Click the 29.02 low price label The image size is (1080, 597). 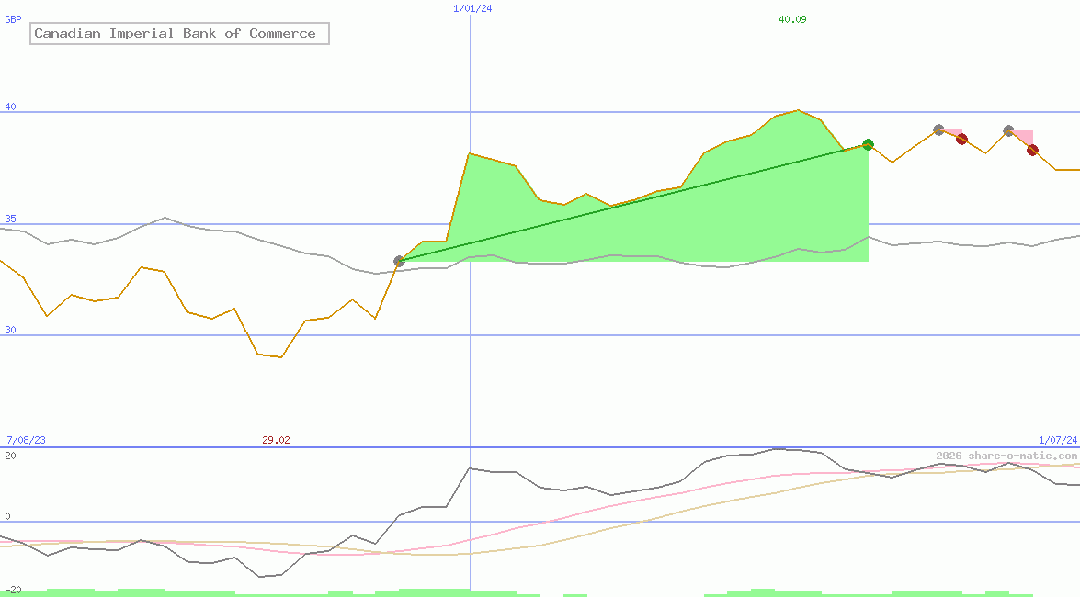click(276, 440)
